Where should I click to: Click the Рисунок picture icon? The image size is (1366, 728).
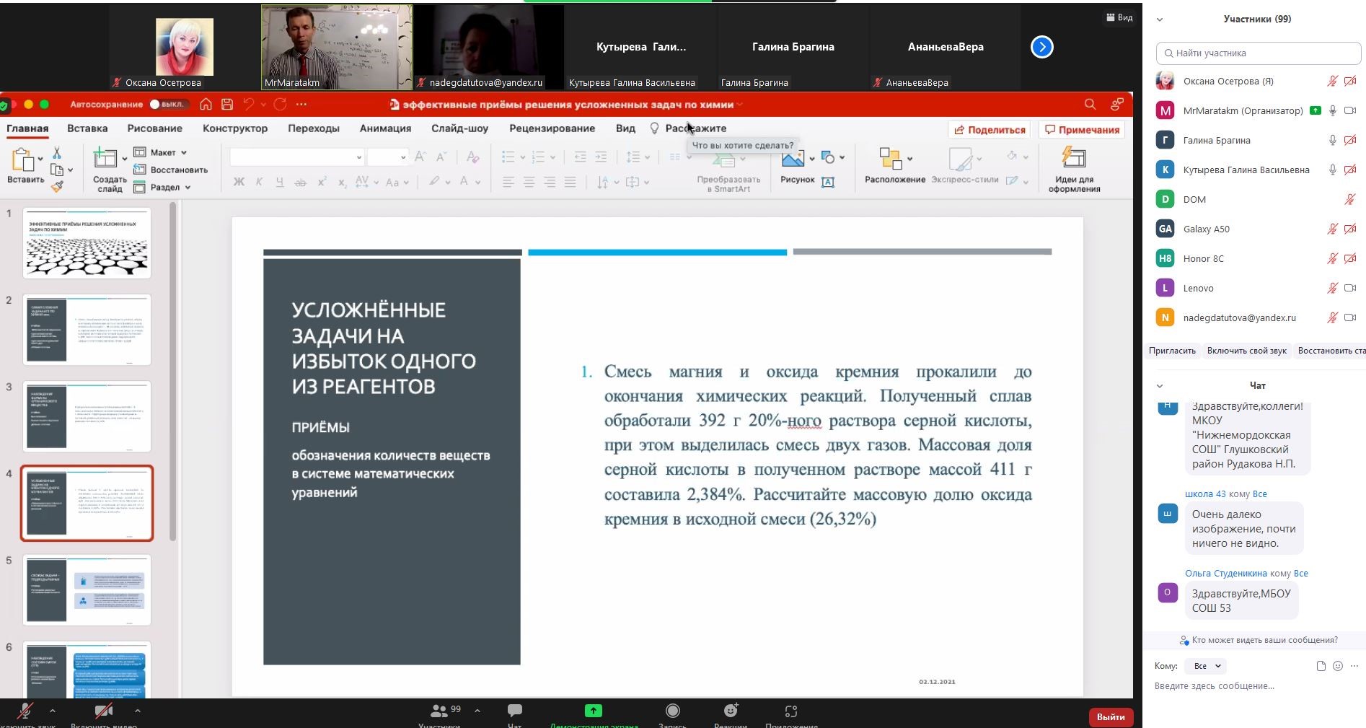click(793, 159)
